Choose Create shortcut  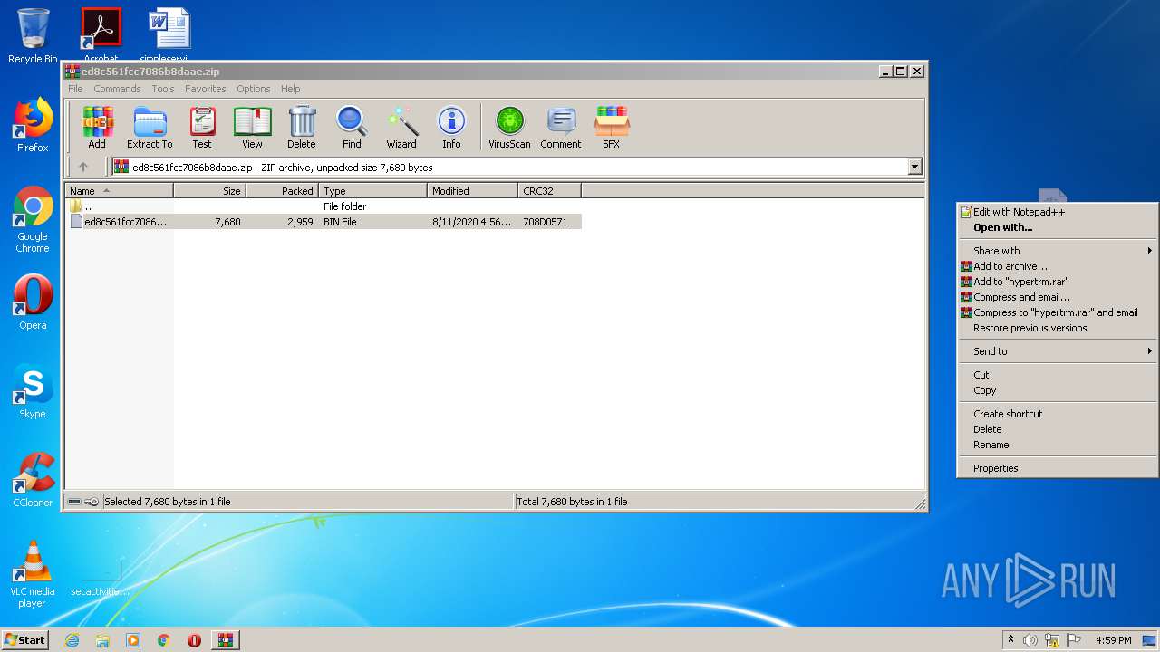tap(1058, 414)
